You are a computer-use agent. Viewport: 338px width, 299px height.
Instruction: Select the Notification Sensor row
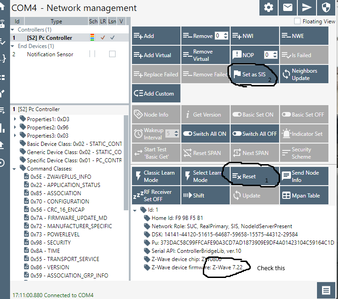click(50, 54)
